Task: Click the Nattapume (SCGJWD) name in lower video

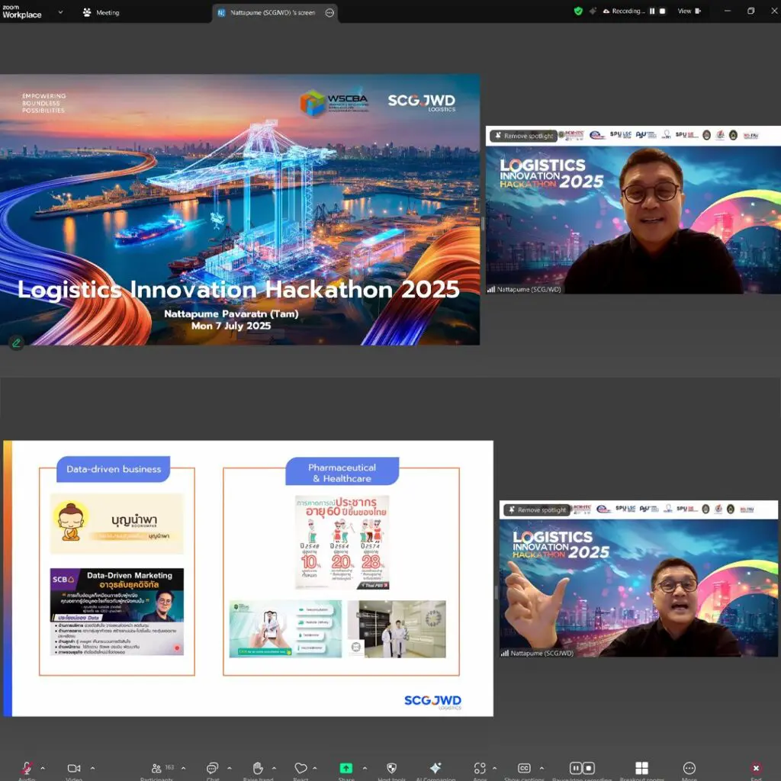Action: [542, 653]
